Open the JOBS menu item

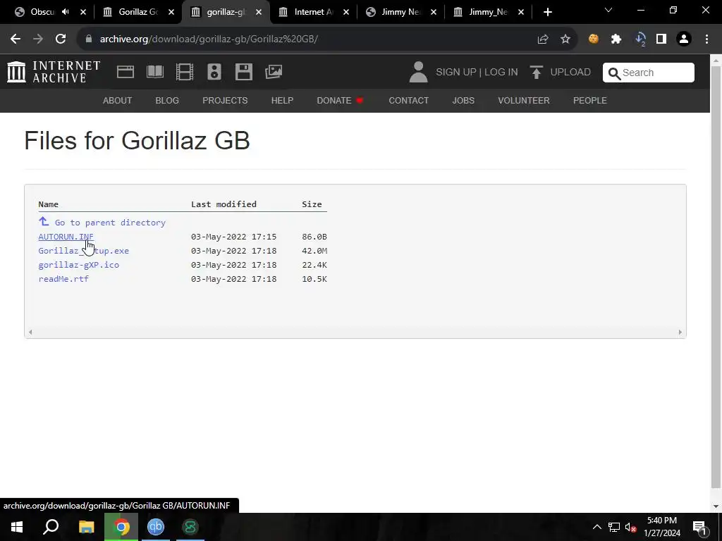[463, 100]
